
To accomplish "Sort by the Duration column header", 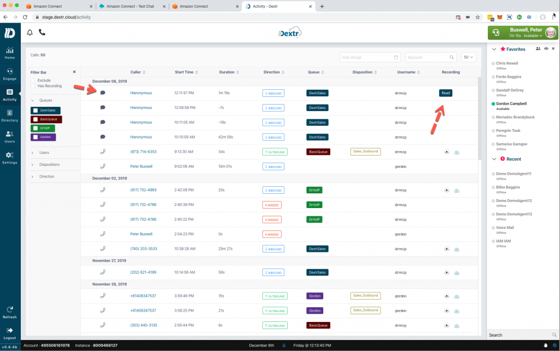I will [x=229, y=72].
